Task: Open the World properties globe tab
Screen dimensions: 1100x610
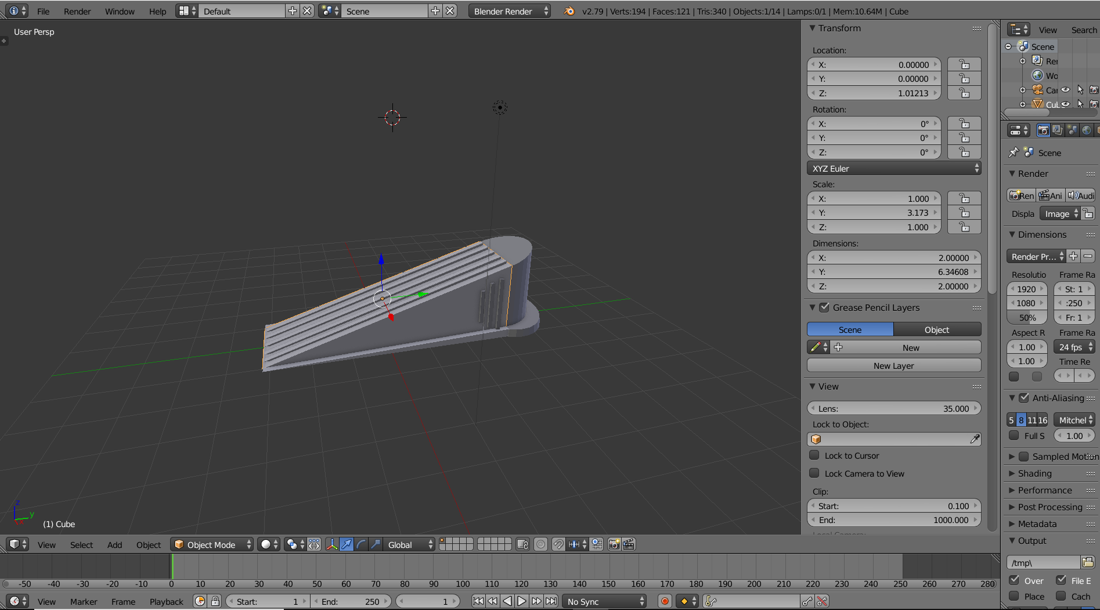Action: click(1087, 130)
